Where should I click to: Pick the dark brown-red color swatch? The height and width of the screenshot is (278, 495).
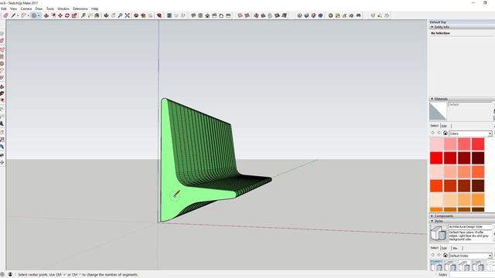point(478,185)
